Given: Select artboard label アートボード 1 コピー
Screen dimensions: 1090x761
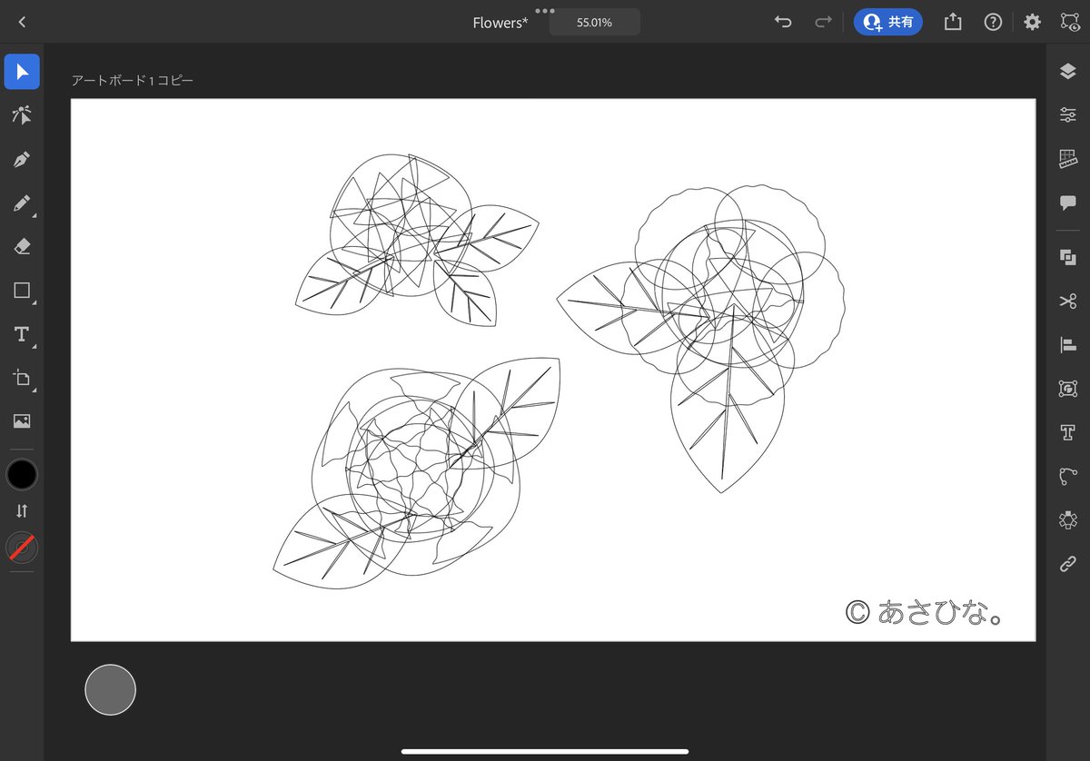Looking at the screenshot, I should pyautogui.click(x=133, y=81).
